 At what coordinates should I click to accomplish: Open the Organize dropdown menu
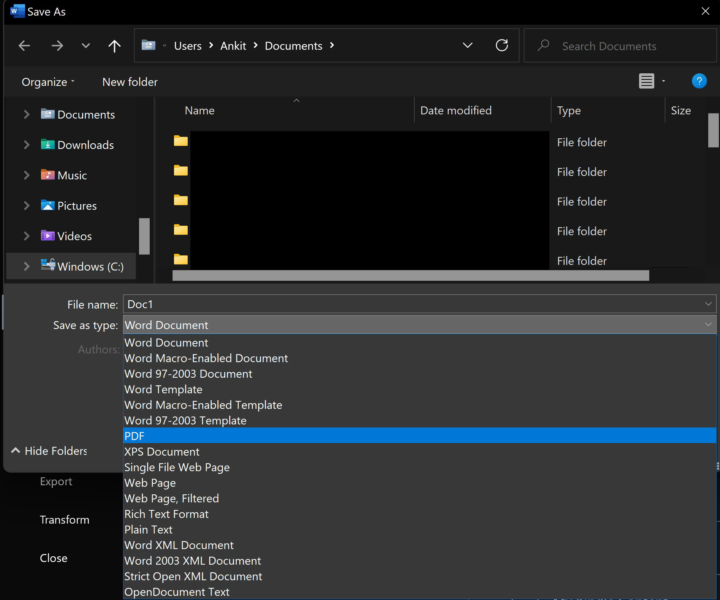click(x=48, y=82)
